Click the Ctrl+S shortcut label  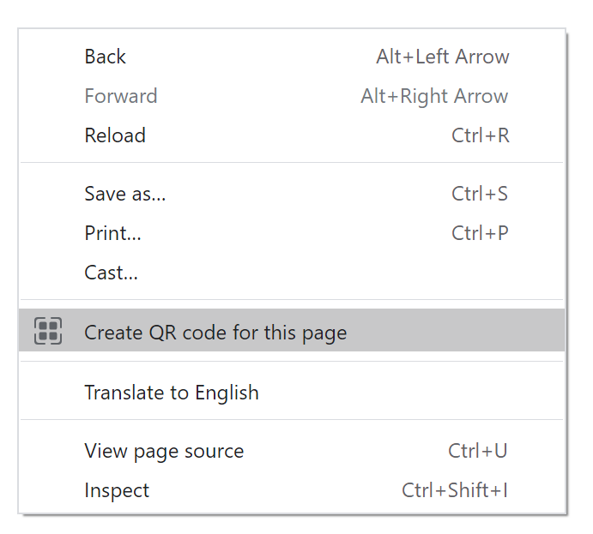click(480, 194)
